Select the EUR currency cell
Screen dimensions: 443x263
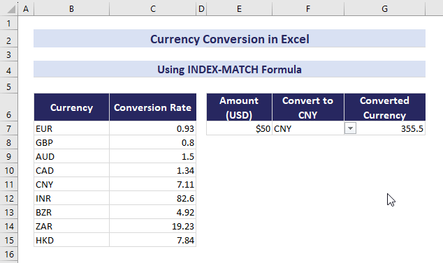point(71,128)
